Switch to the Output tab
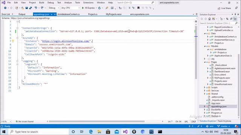Viewport: 241px width, 135px height. (22, 14)
